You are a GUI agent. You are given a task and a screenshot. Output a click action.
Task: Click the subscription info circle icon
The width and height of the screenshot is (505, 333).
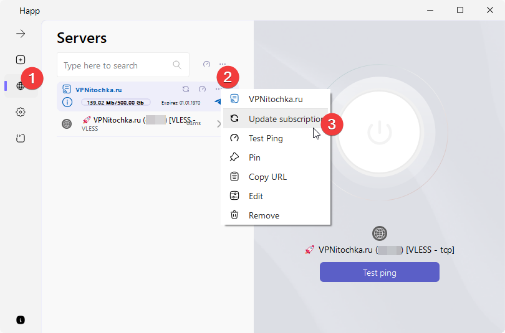point(67,102)
